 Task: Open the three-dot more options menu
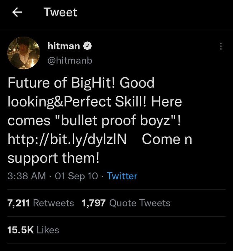click(221, 46)
